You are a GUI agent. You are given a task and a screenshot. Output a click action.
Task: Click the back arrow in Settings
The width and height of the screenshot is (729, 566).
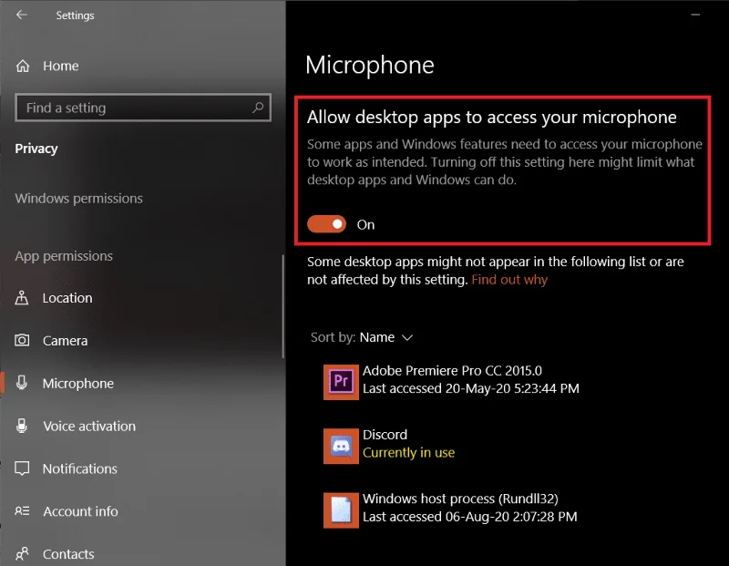tap(21, 15)
